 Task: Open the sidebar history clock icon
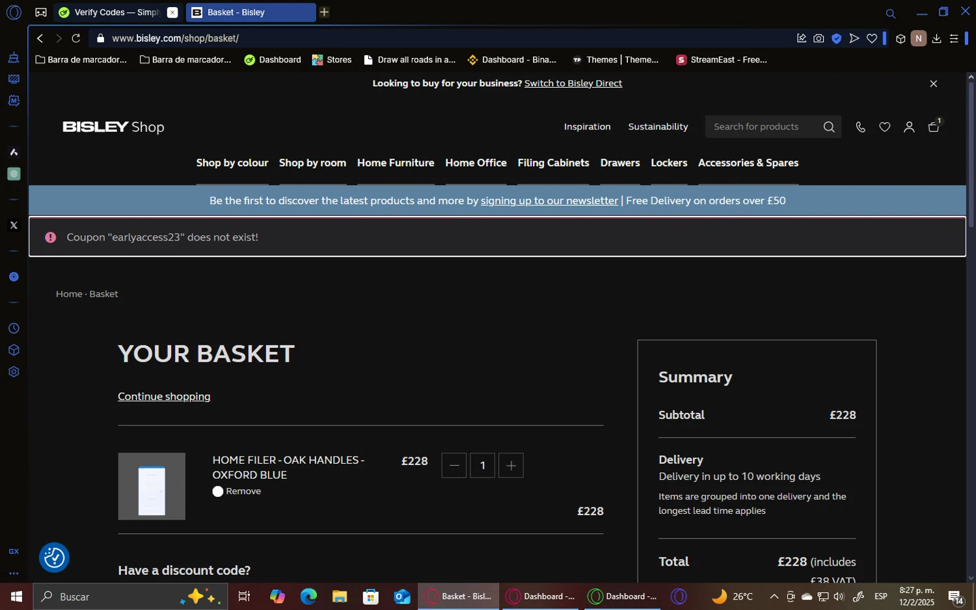(14, 328)
